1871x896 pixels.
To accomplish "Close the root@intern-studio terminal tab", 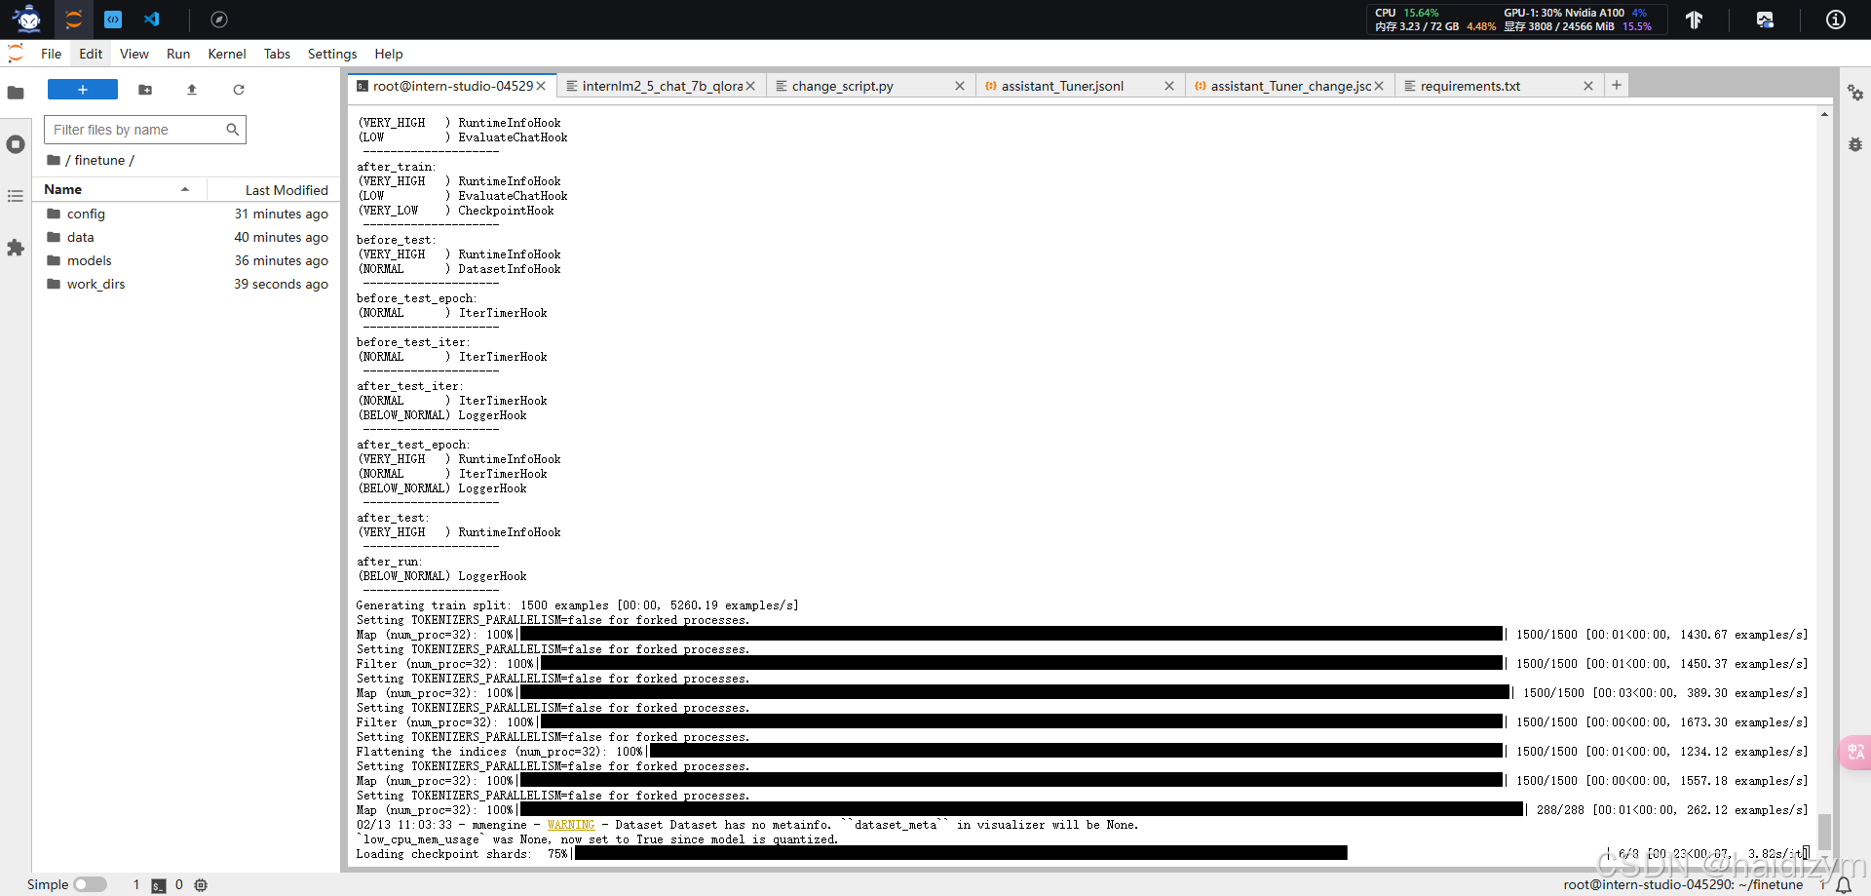I will [541, 86].
